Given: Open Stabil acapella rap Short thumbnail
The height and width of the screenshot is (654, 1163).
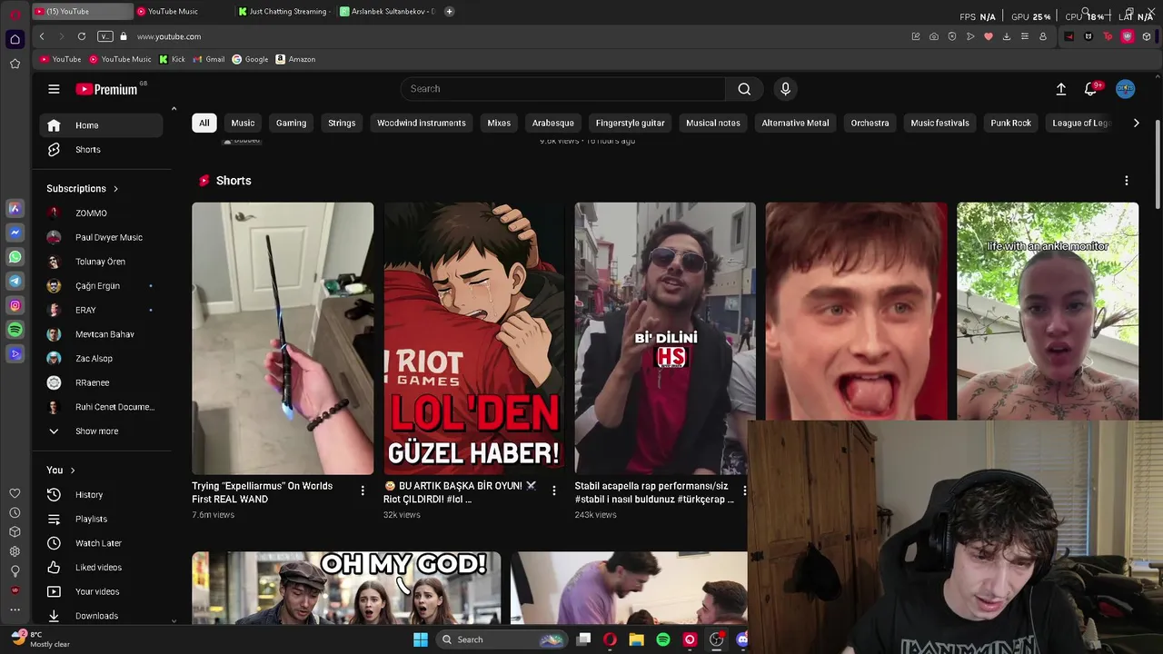Looking at the screenshot, I should [665, 338].
